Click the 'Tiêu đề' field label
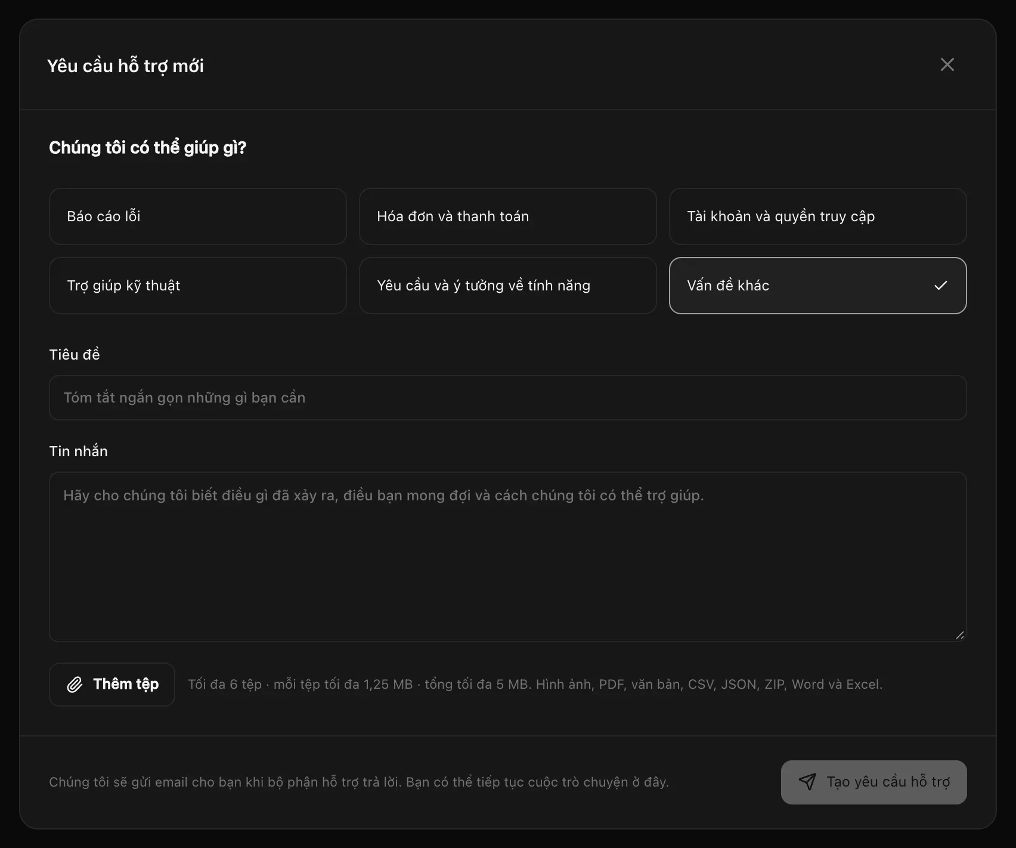This screenshot has height=848, width=1016. point(75,355)
